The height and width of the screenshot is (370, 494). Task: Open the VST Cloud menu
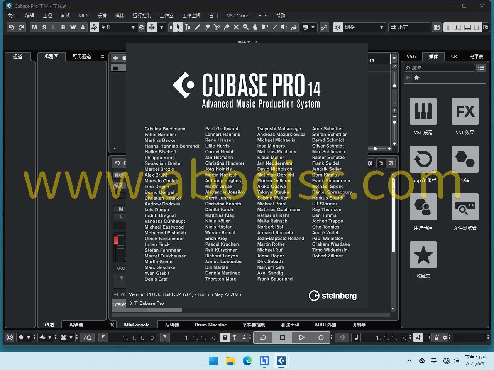click(x=238, y=16)
